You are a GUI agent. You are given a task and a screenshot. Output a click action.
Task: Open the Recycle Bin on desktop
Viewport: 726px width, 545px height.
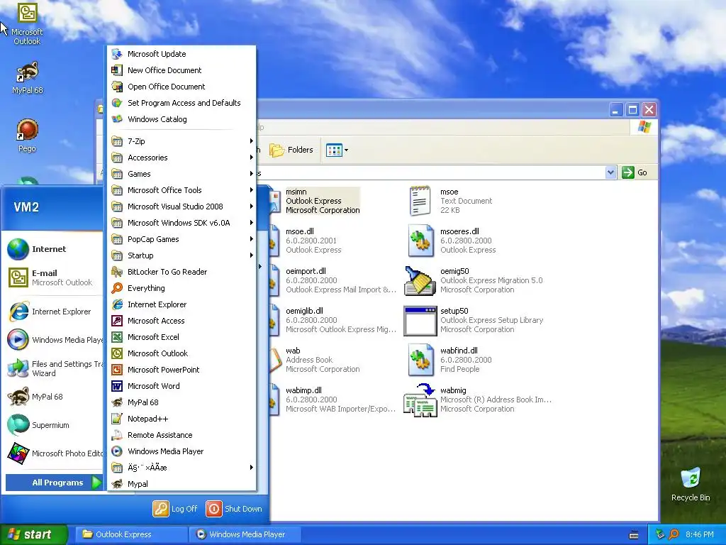[691, 484]
